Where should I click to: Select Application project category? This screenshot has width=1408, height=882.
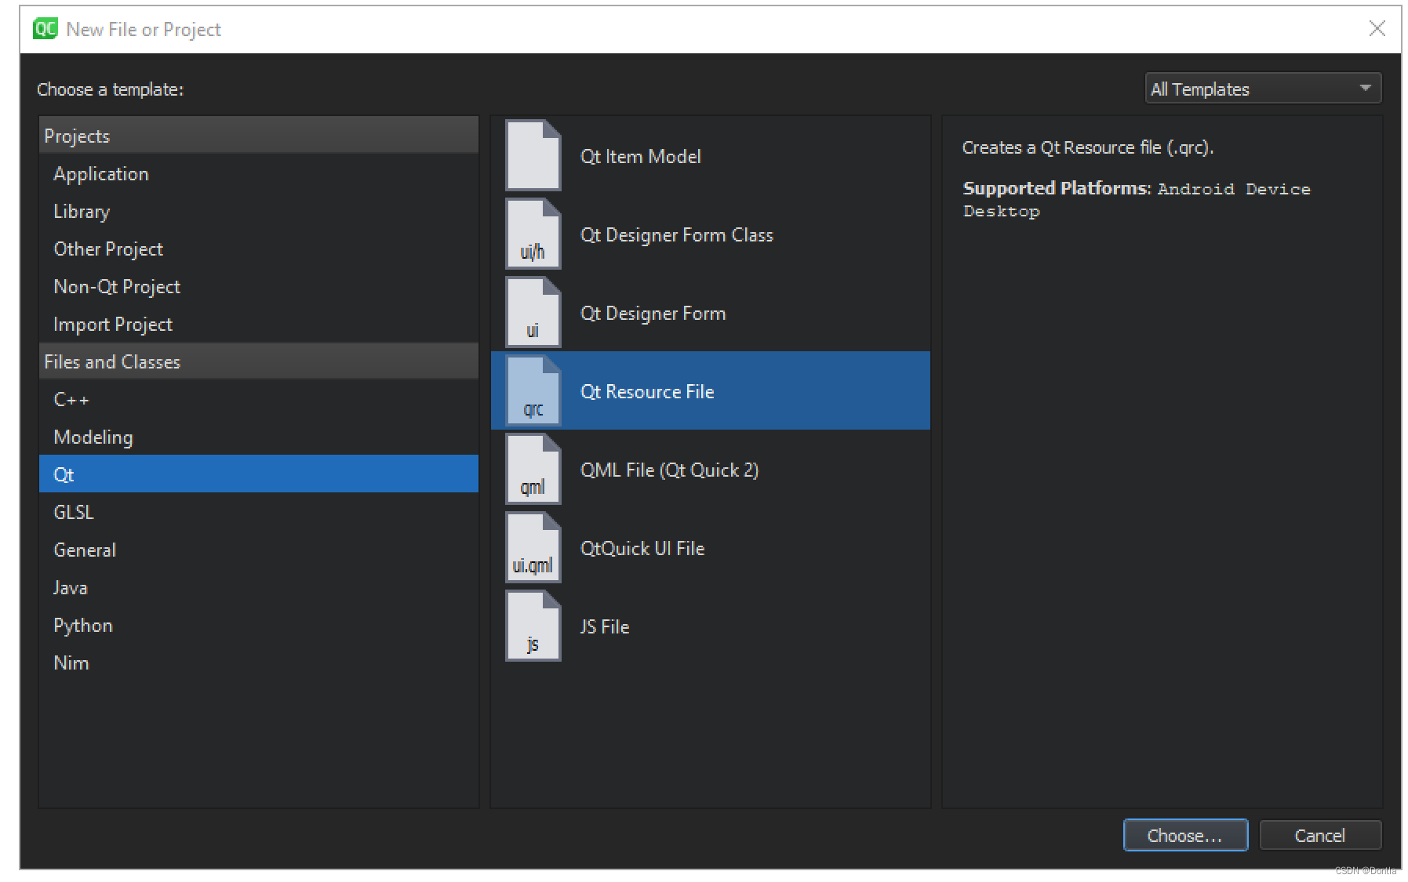tap(258, 174)
